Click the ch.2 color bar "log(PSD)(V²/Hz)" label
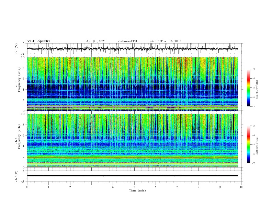Screen dimensions: 272x210 click(257, 146)
